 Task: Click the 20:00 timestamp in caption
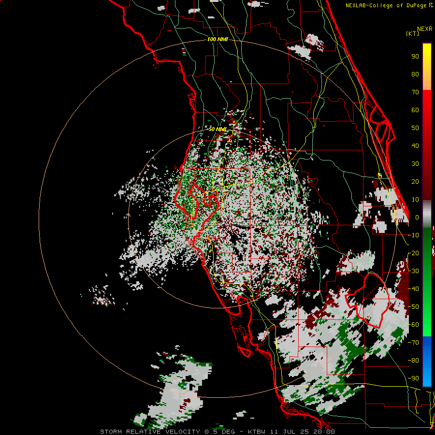tap(324, 432)
